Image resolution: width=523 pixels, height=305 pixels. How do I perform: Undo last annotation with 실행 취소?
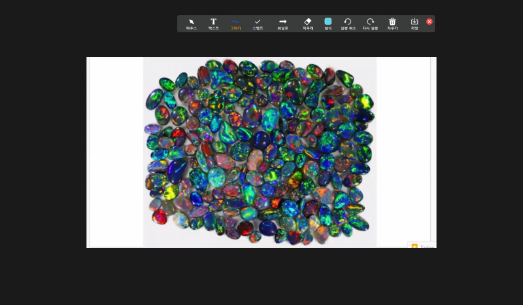[x=348, y=24]
